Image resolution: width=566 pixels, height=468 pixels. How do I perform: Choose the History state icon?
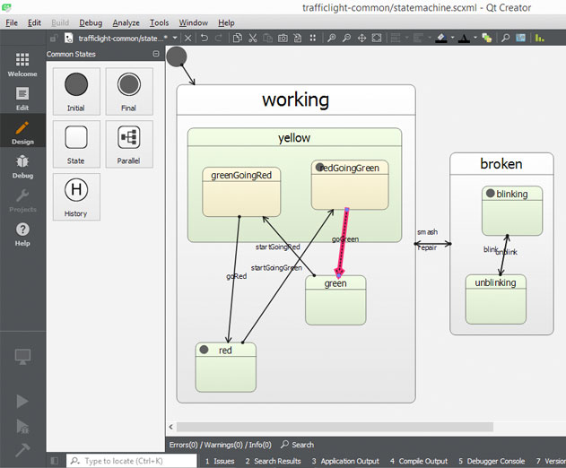point(76,189)
